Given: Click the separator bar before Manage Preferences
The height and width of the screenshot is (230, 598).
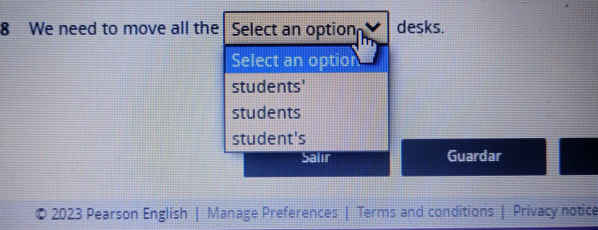Looking at the screenshot, I should (x=197, y=213).
